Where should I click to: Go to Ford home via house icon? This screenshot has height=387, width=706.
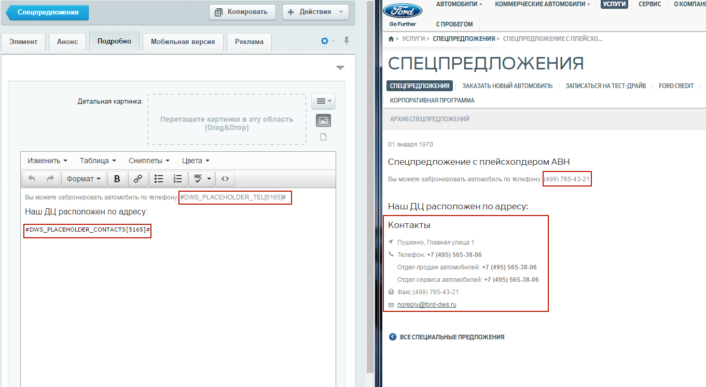391,39
